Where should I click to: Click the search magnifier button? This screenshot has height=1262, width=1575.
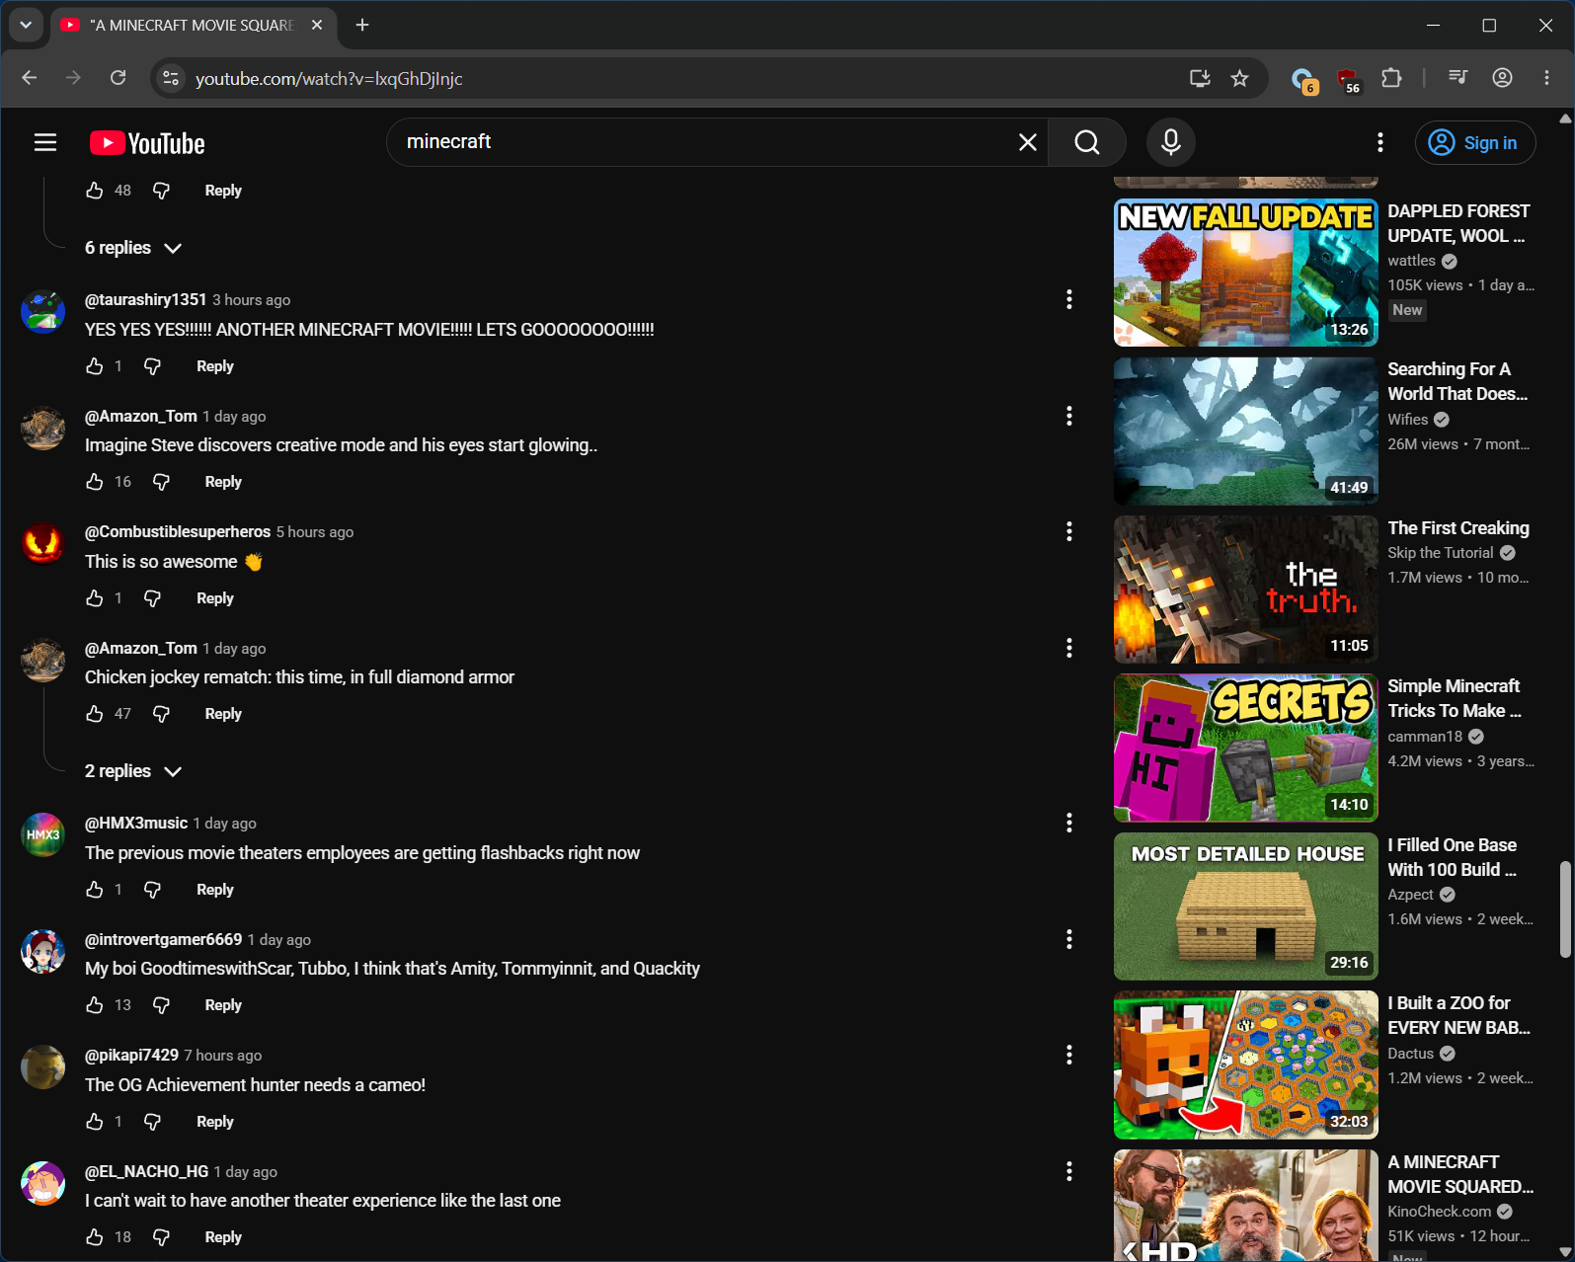pyautogui.click(x=1087, y=142)
